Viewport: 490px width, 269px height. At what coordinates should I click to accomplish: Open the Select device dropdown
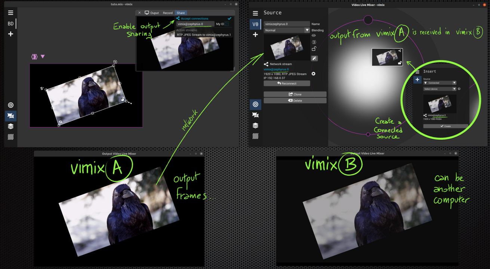tap(440, 89)
